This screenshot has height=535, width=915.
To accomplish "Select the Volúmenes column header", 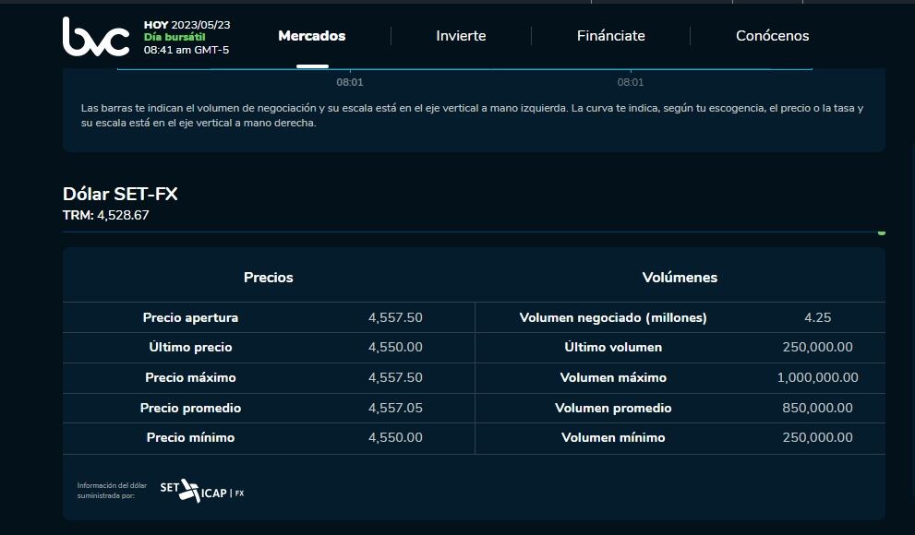I will tap(680, 276).
